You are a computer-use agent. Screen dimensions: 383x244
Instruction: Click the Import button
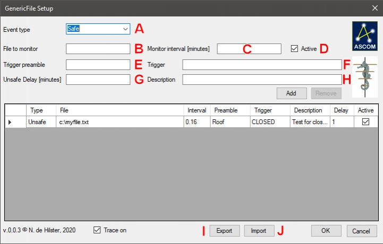point(259,231)
